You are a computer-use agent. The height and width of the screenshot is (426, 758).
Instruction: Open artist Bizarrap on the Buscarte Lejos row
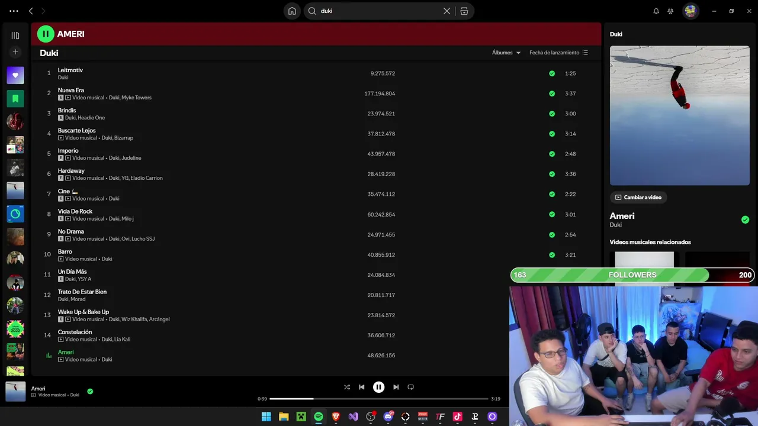coord(124,138)
